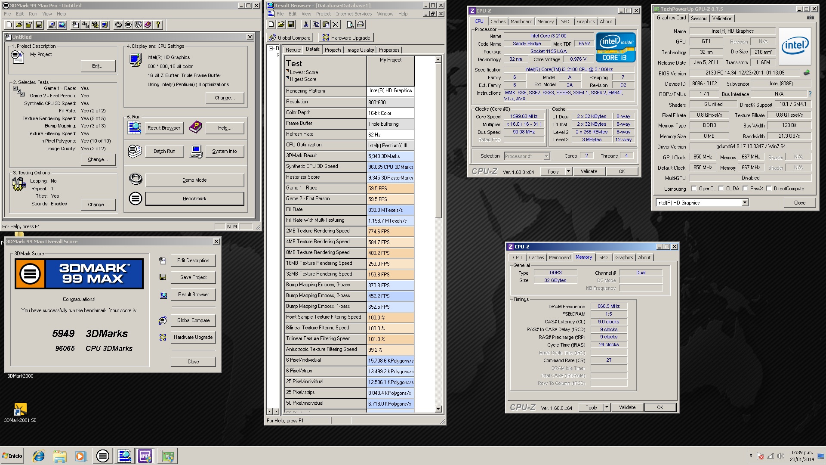Click Validate in CPU-Z CPU window
The image size is (826, 465).
(589, 171)
